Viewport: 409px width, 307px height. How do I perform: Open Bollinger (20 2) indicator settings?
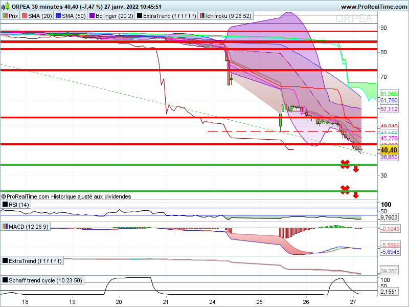coord(115,16)
